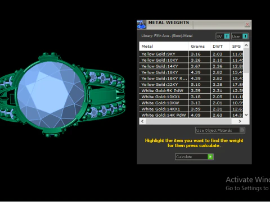270x202 pixels.
Task: Click the DWT column header
Action: coord(220,46)
